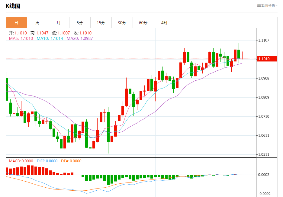Click the 1.0511 price axis label
Image resolution: width=283 pixels, height=197 pixels.
[264, 155]
